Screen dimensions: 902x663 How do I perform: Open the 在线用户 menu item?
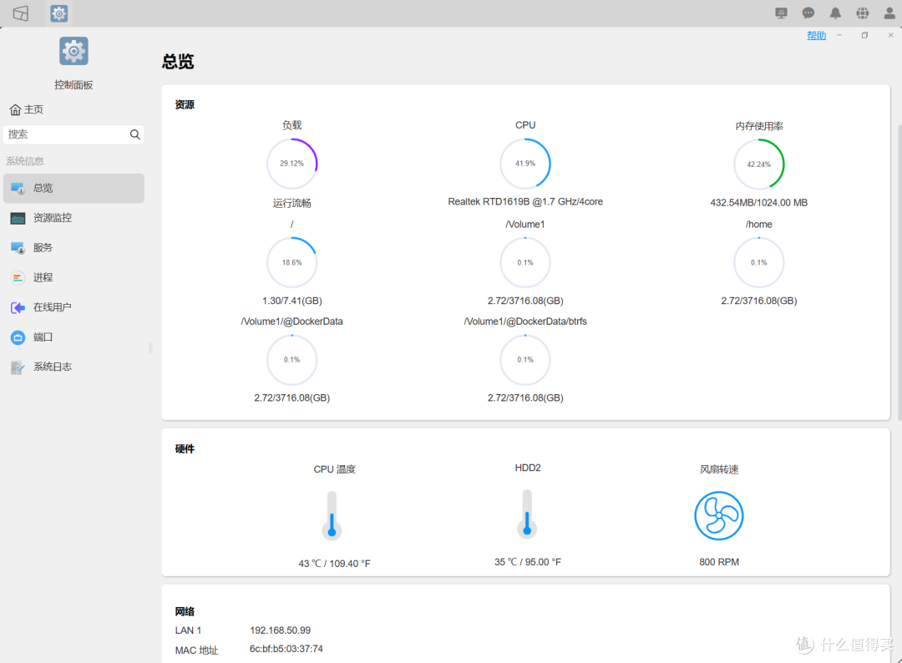pyautogui.click(x=73, y=307)
